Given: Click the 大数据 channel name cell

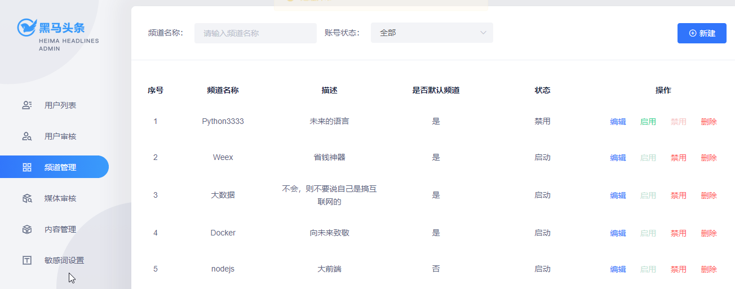Looking at the screenshot, I should pyautogui.click(x=223, y=195).
